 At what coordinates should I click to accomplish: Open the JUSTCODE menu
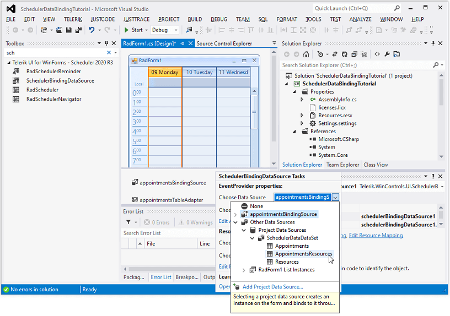pyautogui.click(x=103, y=19)
